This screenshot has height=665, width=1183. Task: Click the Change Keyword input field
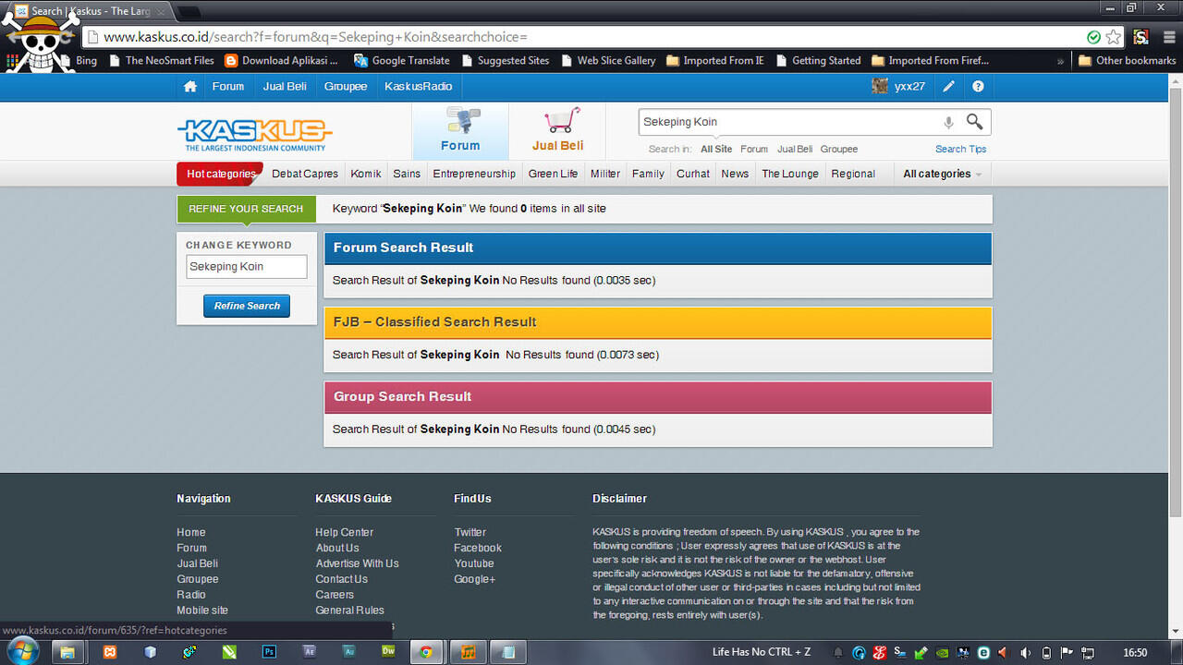(246, 266)
